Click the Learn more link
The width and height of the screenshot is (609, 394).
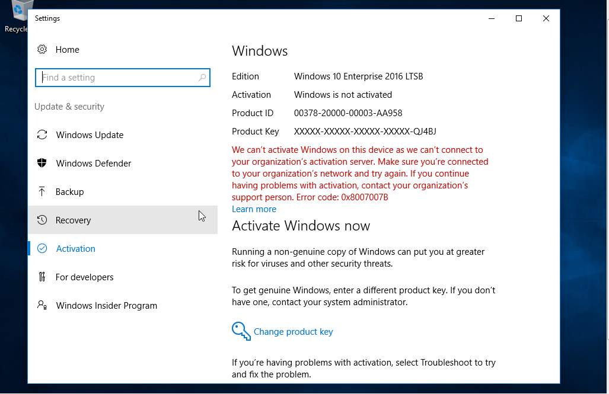coord(254,209)
